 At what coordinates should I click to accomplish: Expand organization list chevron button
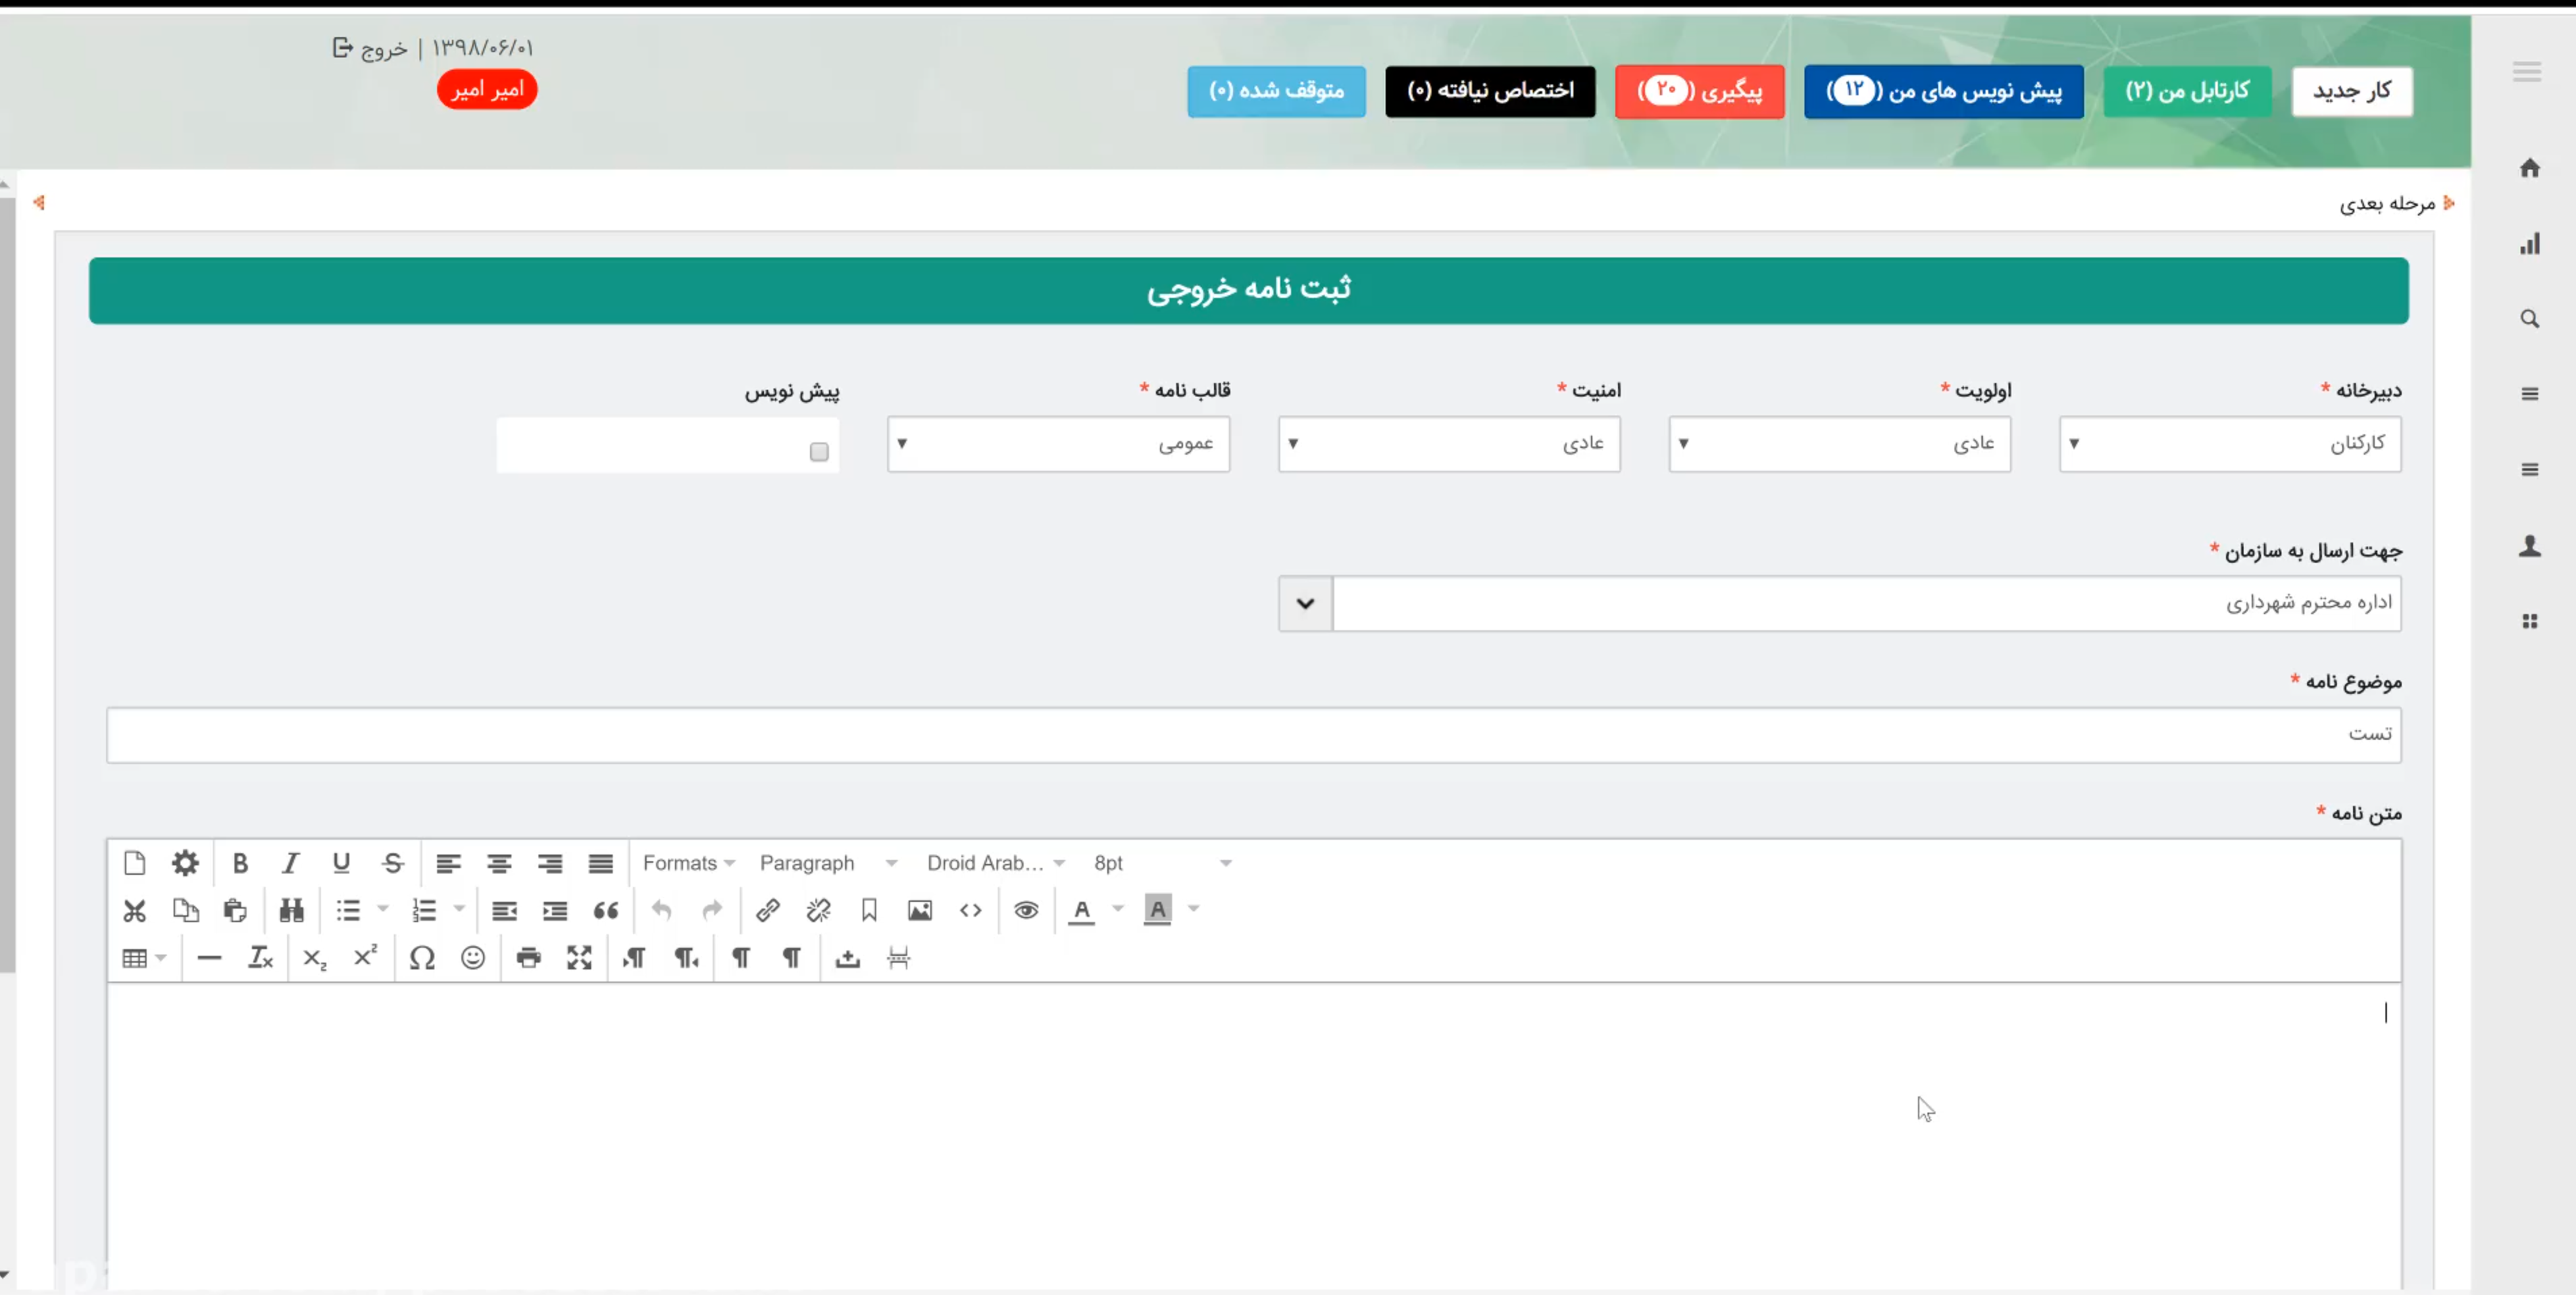pos(1305,603)
